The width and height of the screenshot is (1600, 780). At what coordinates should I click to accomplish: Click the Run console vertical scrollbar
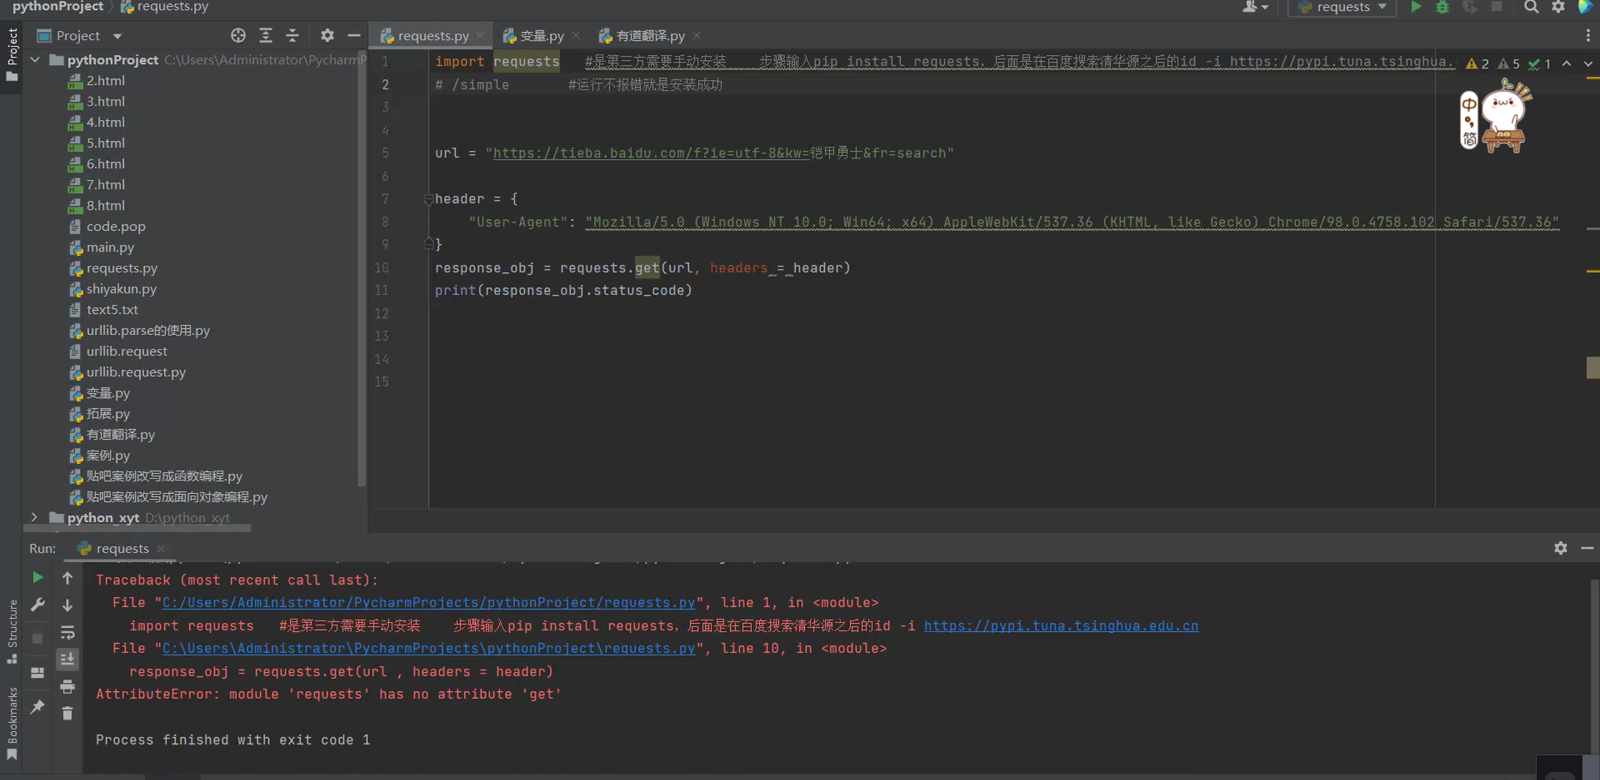(x=1594, y=664)
